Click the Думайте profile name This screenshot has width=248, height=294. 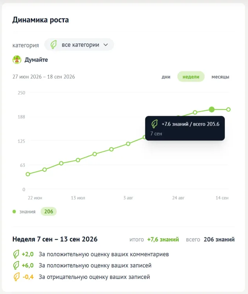coord(36,60)
